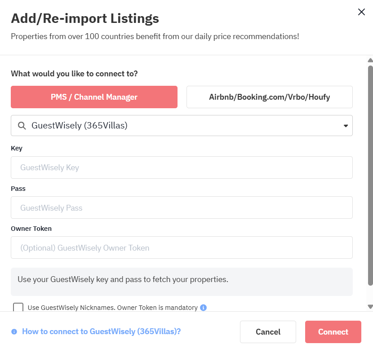Focus the GuestWisely Key input field

point(182,168)
